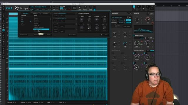Screen dimensions: 188x105
Task: Click the Sample 1 solo button
Action: tap(128, 13)
